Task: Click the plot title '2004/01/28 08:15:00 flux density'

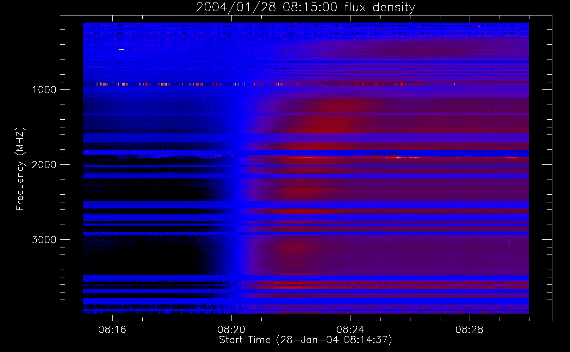Action: click(305, 7)
